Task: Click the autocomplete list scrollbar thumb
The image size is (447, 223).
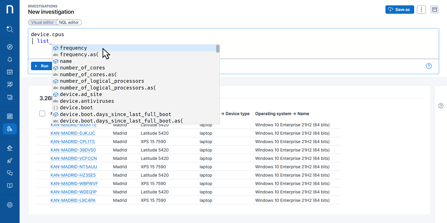Action: pos(218,49)
